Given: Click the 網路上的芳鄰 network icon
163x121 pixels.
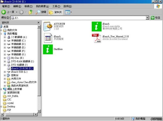Looking at the screenshot, I should click(5, 89).
